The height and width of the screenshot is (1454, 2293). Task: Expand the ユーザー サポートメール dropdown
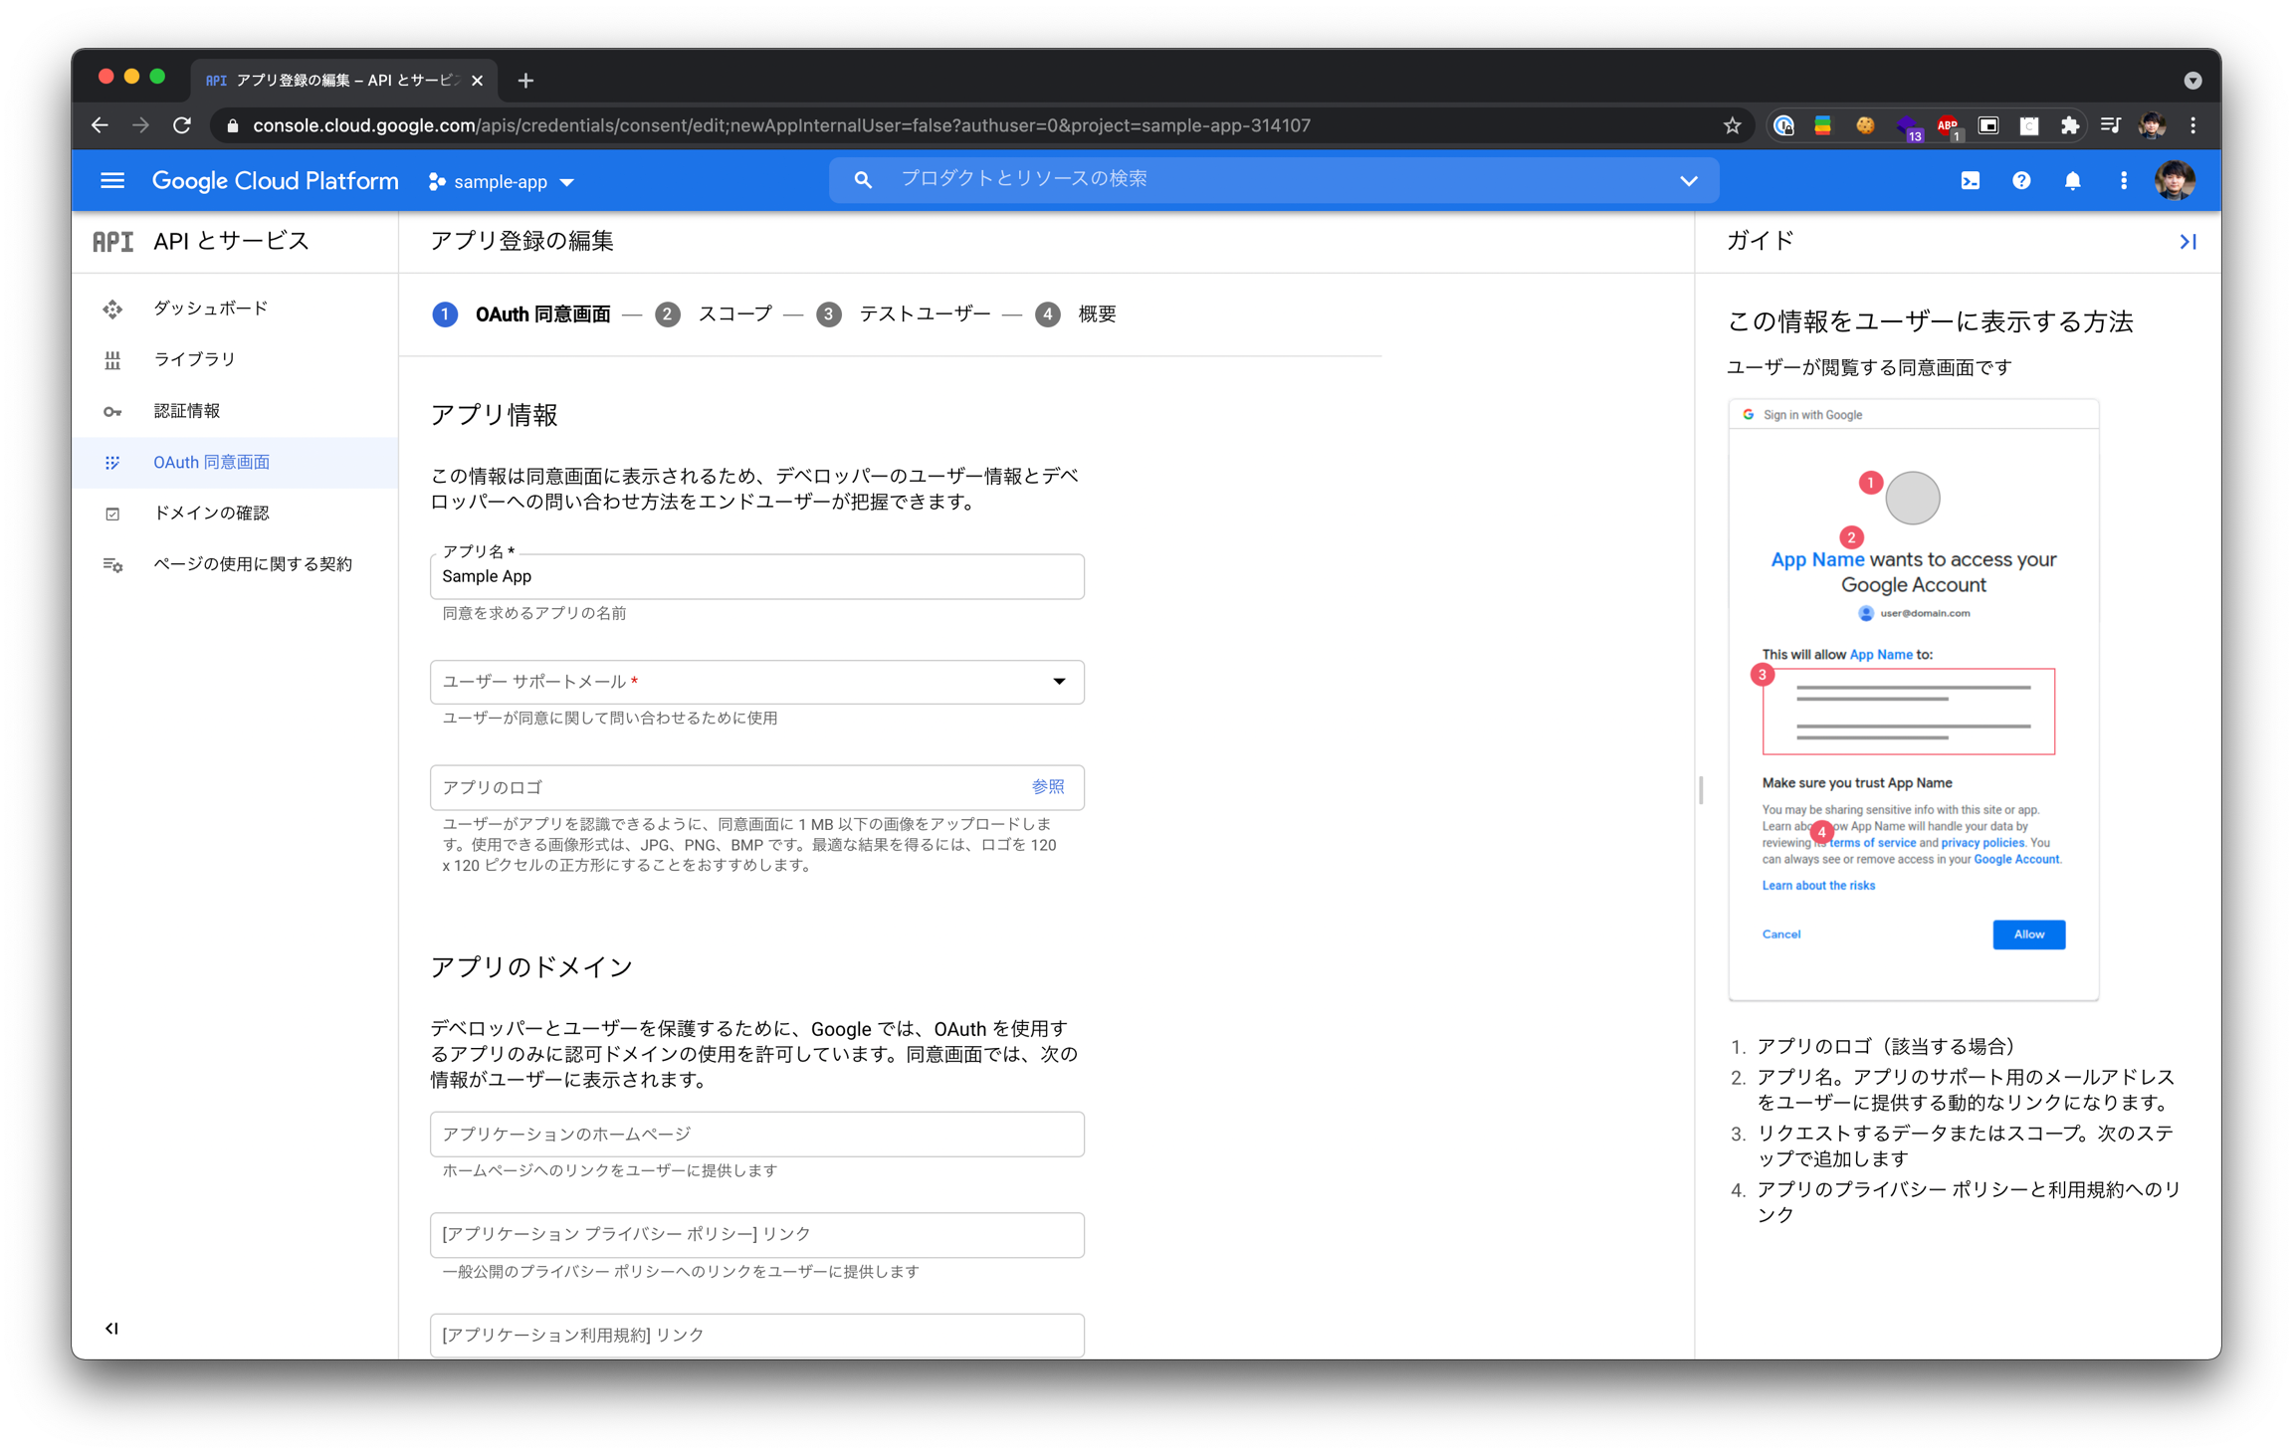pos(756,682)
